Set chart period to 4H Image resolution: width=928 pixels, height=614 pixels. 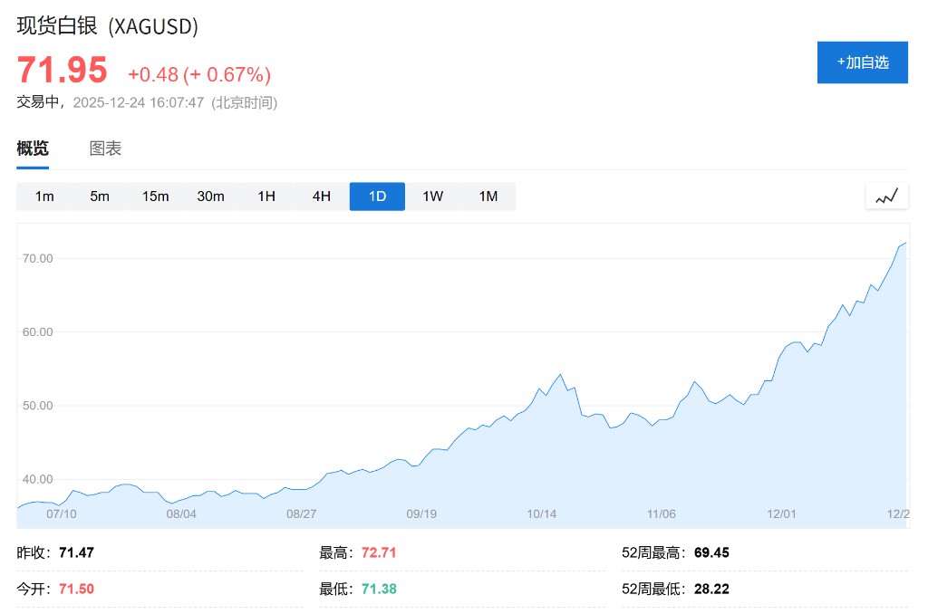(322, 197)
